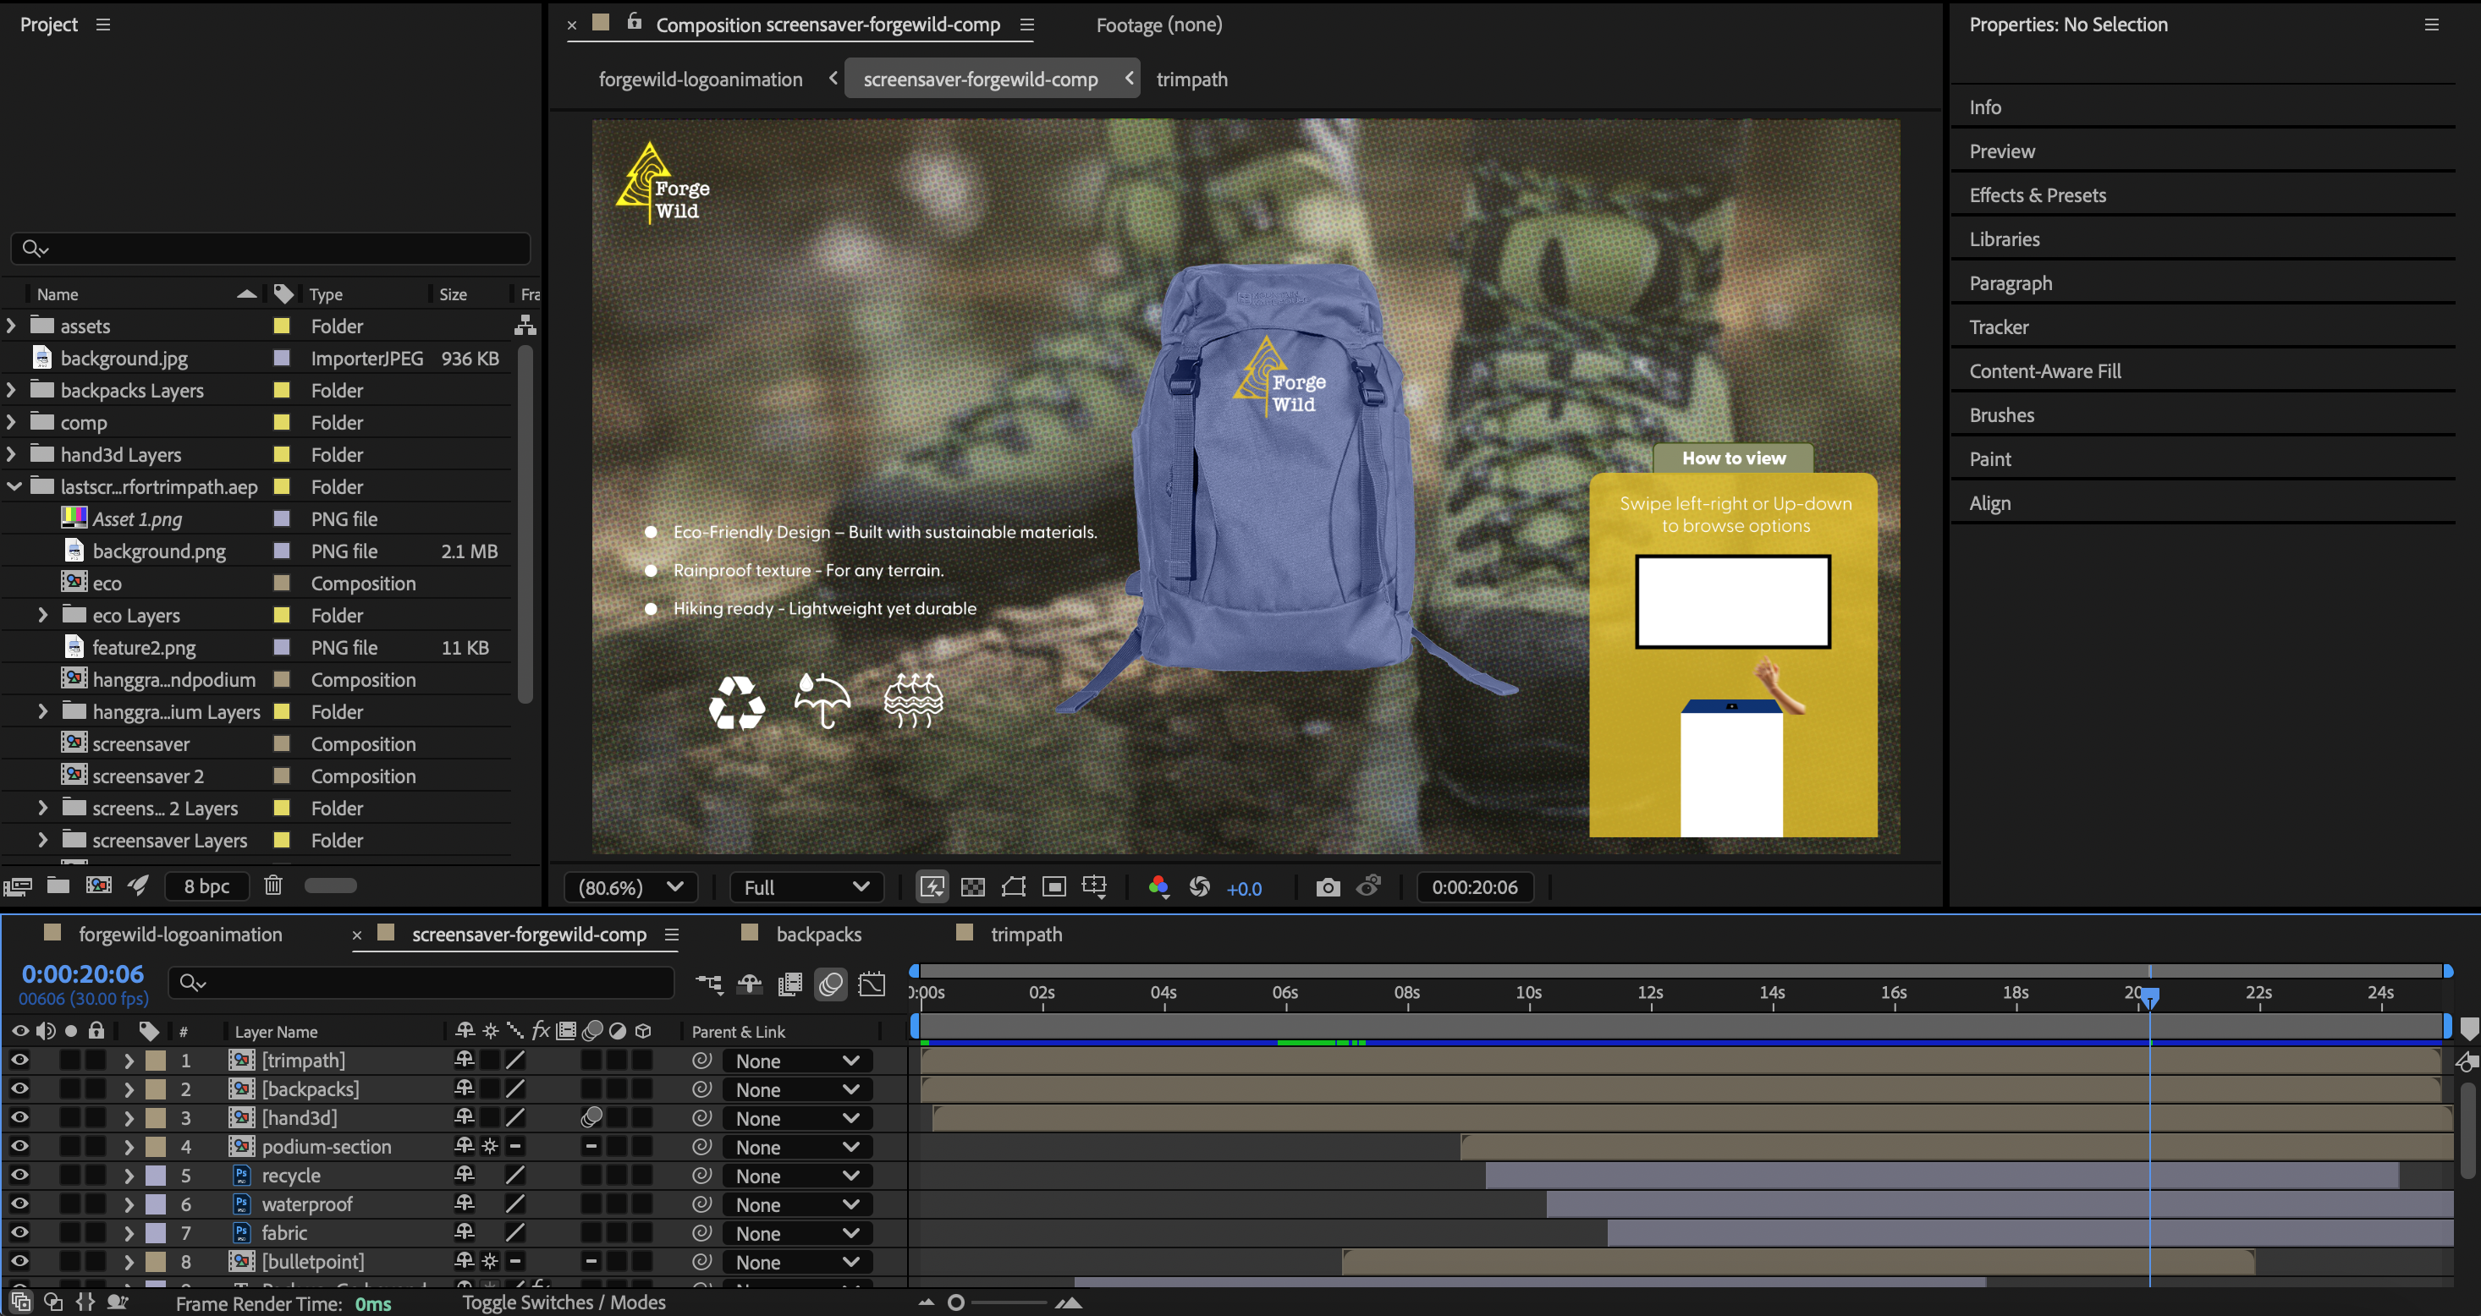Screen dimensions: 2481x1316
Task: Switch to the backpacks timeline tab
Action: 817,935
